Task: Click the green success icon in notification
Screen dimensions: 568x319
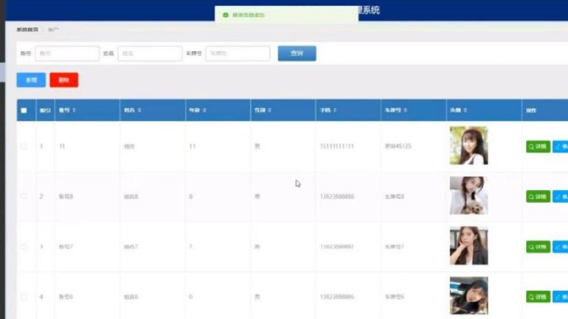Action: pyautogui.click(x=226, y=15)
